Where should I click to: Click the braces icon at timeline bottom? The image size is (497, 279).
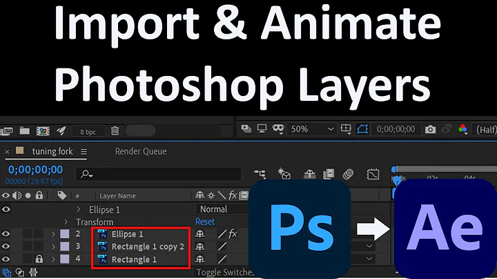point(33,272)
